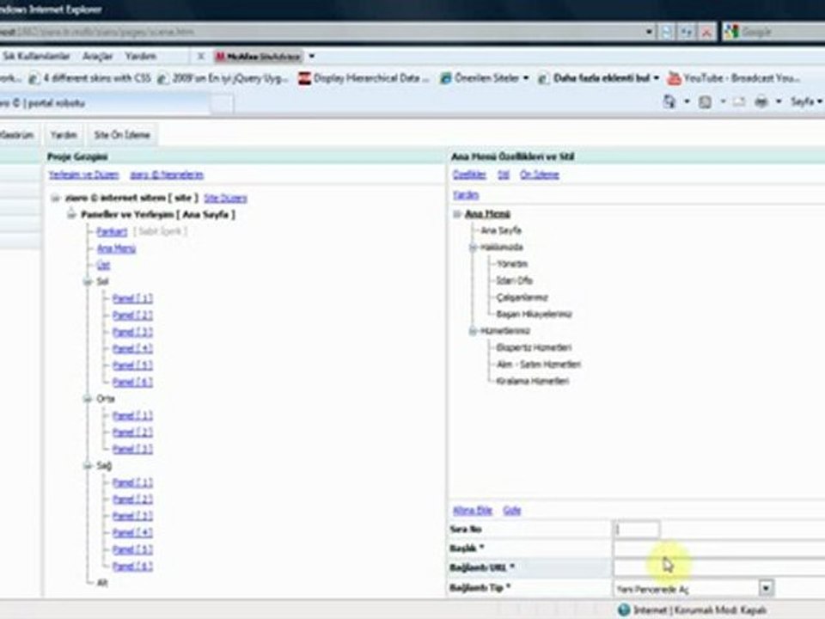Image resolution: width=825 pixels, height=619 pixels.
Task: Collapse the 'ziaro © internet sitem' root node
Action: pos(55,198)
